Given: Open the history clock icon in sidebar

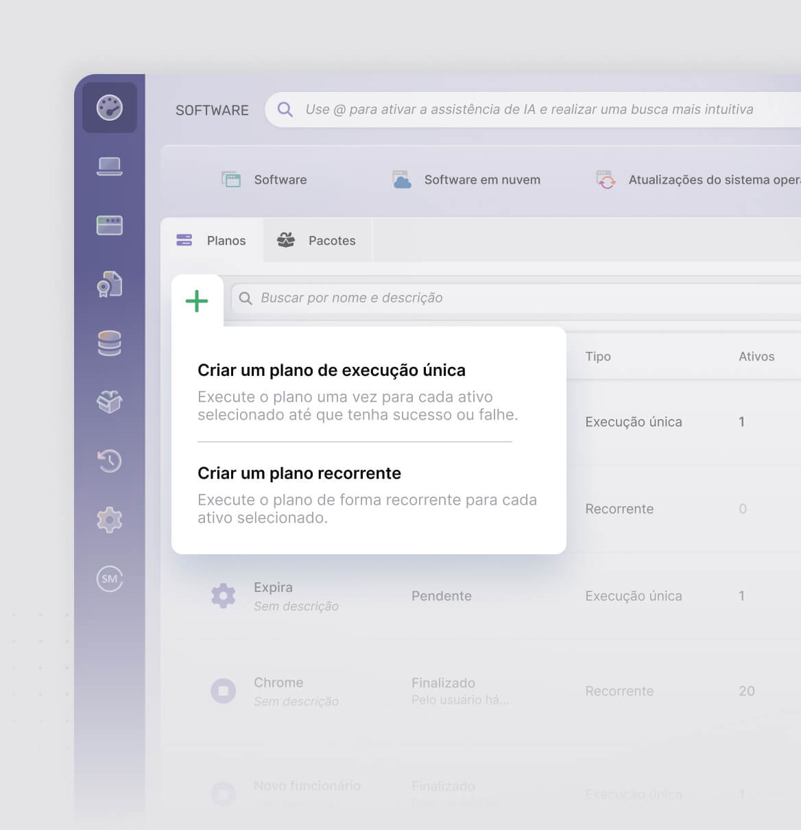Looking at the screenshot, I should 110,460.
